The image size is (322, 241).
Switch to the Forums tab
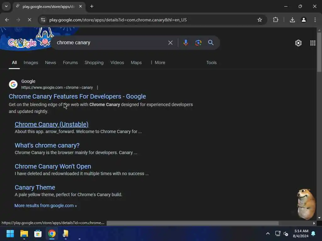tap(70, 62)
